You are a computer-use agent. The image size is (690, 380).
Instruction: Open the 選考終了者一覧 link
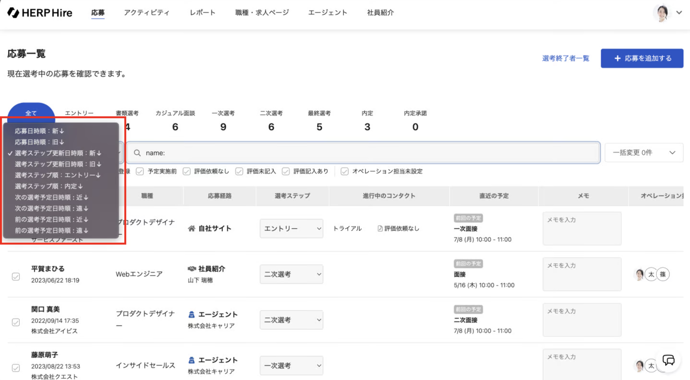565,58
